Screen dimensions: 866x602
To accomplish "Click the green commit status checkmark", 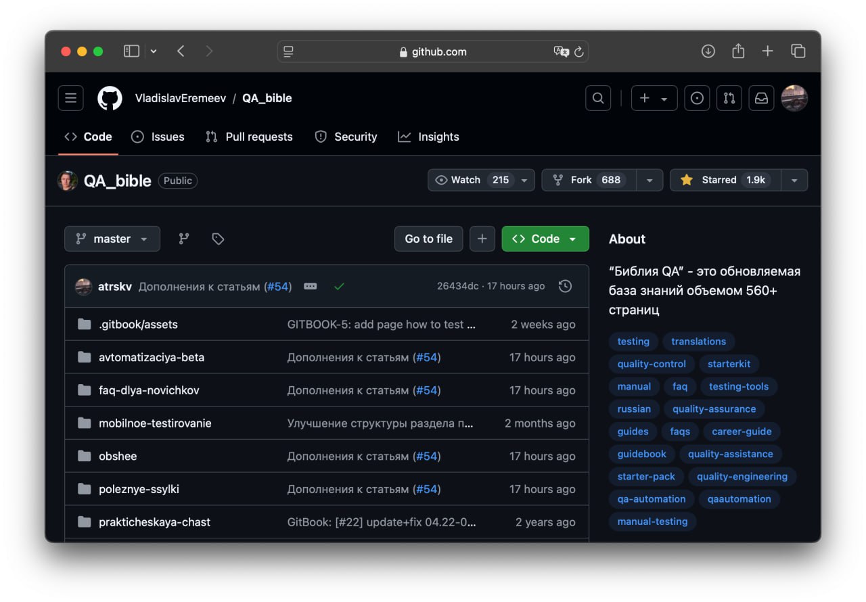I will [340, 286].
